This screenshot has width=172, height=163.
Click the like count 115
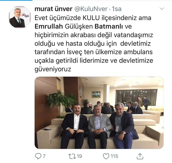pos(114,156)
